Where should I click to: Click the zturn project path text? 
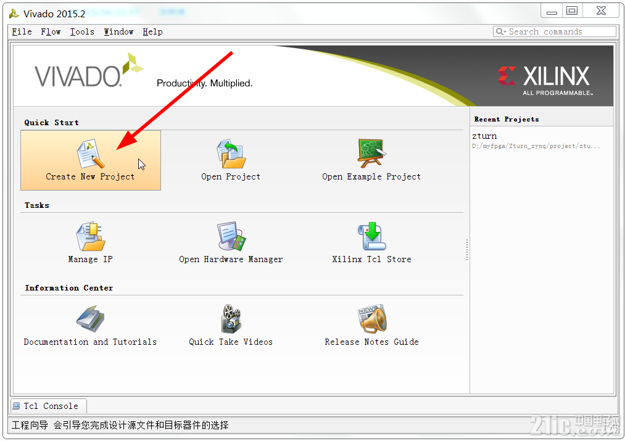[x=536, y=146]
